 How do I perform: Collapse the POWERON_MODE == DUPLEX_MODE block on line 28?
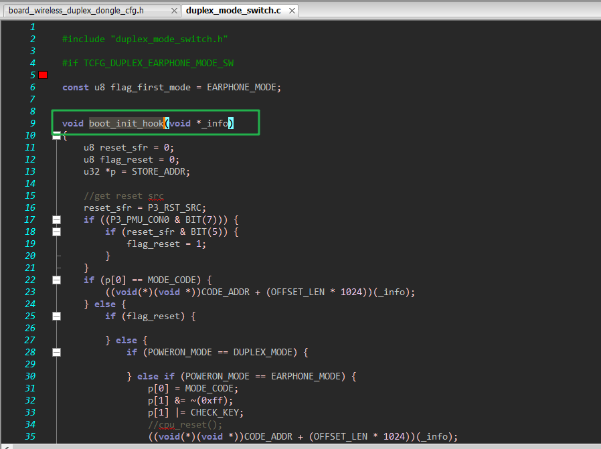56,352
